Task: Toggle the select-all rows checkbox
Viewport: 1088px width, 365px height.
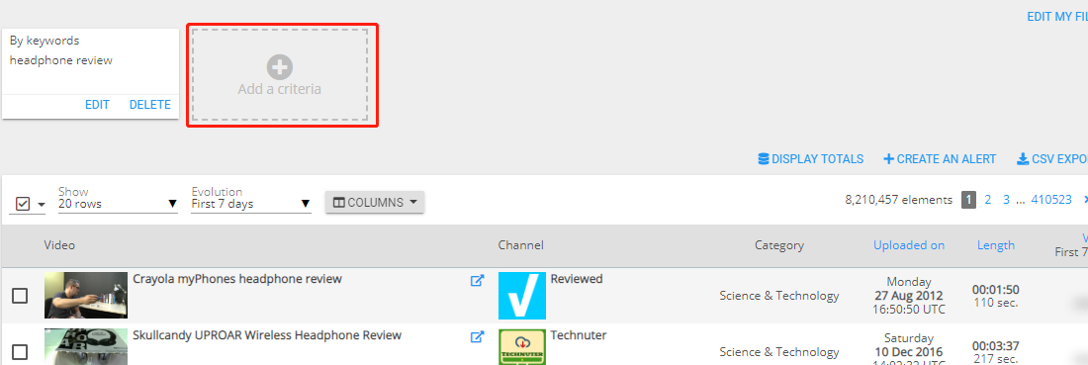Action: [x=22, y=204]
